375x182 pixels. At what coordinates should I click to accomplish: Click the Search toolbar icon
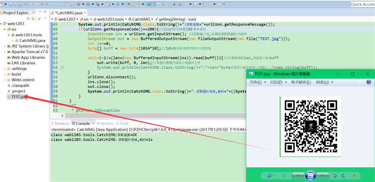pos(138,4)
